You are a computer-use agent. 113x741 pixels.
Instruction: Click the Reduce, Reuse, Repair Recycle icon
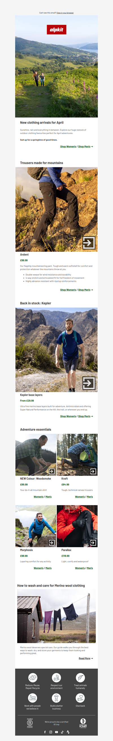click(x=32, y=677)
